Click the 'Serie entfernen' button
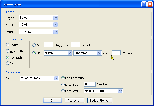Screen dimensions: 154x106 point(100,100)
